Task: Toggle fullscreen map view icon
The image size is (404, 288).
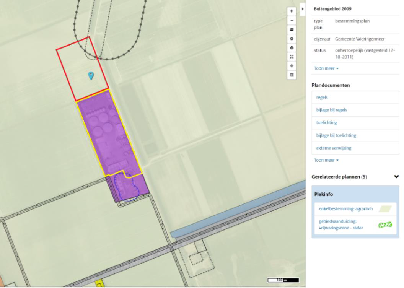Action: coord(292,57)
